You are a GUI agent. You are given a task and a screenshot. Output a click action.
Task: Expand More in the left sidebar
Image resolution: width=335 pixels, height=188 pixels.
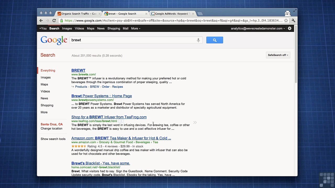(44, 112)
